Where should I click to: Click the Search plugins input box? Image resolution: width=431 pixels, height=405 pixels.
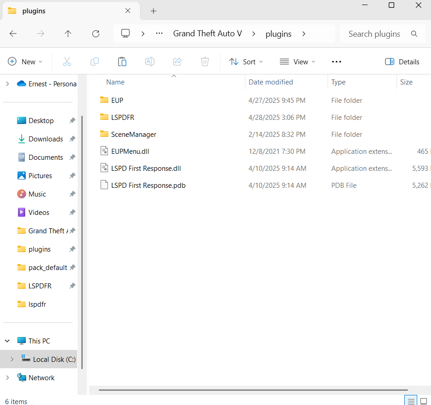374,34
